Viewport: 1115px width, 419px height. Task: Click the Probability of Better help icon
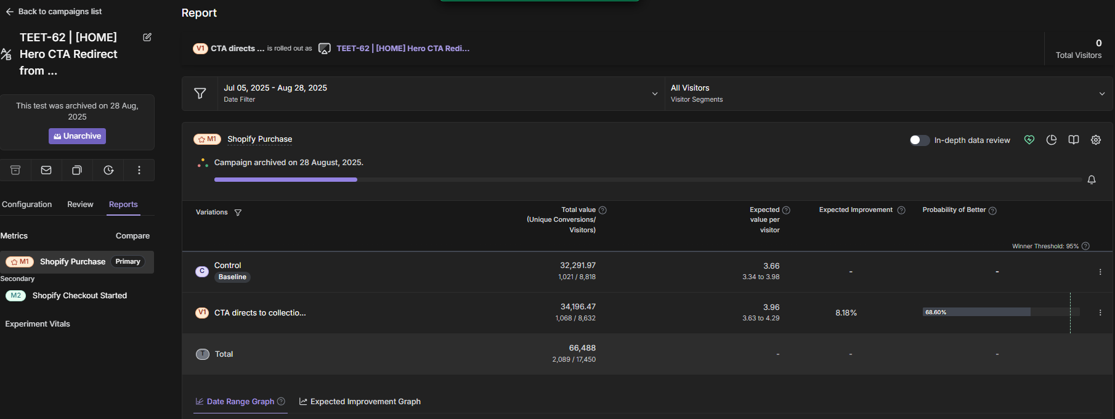[992, 211]
